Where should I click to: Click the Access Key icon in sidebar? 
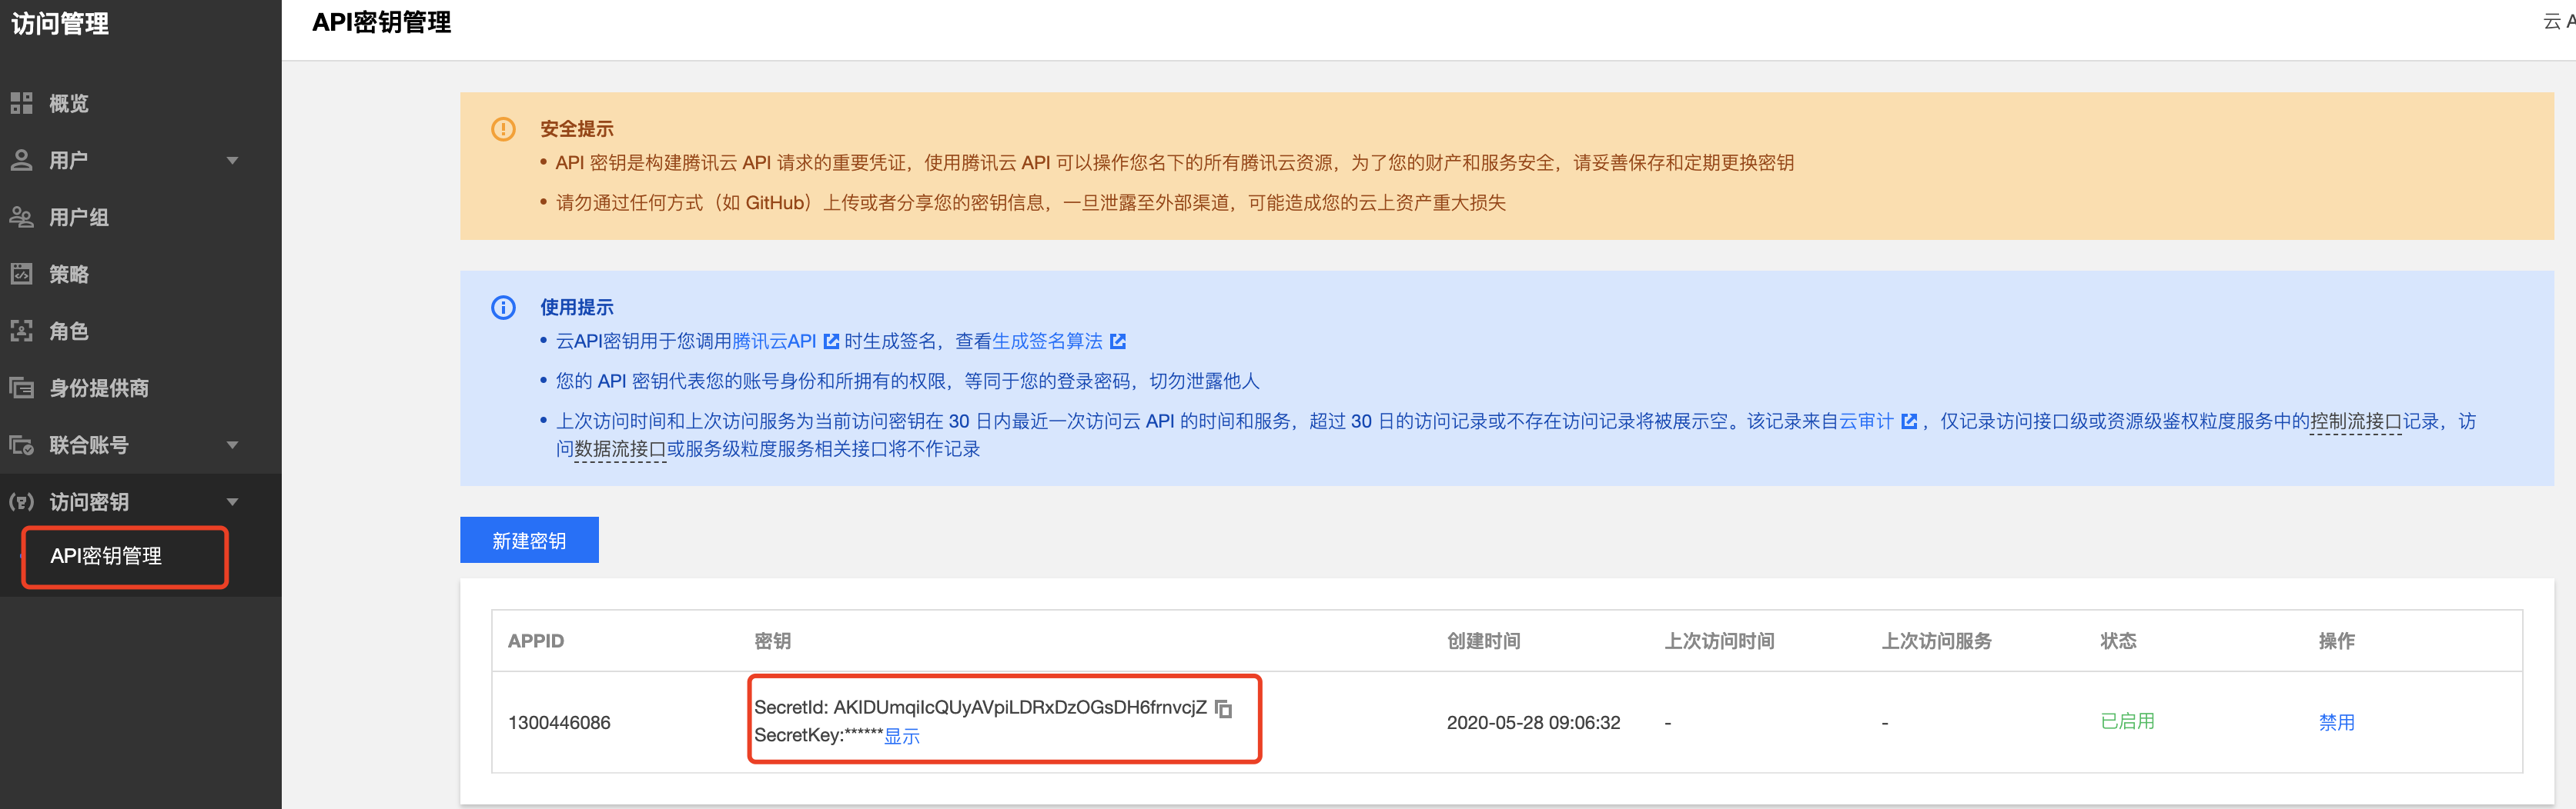[x=21, y=501]
